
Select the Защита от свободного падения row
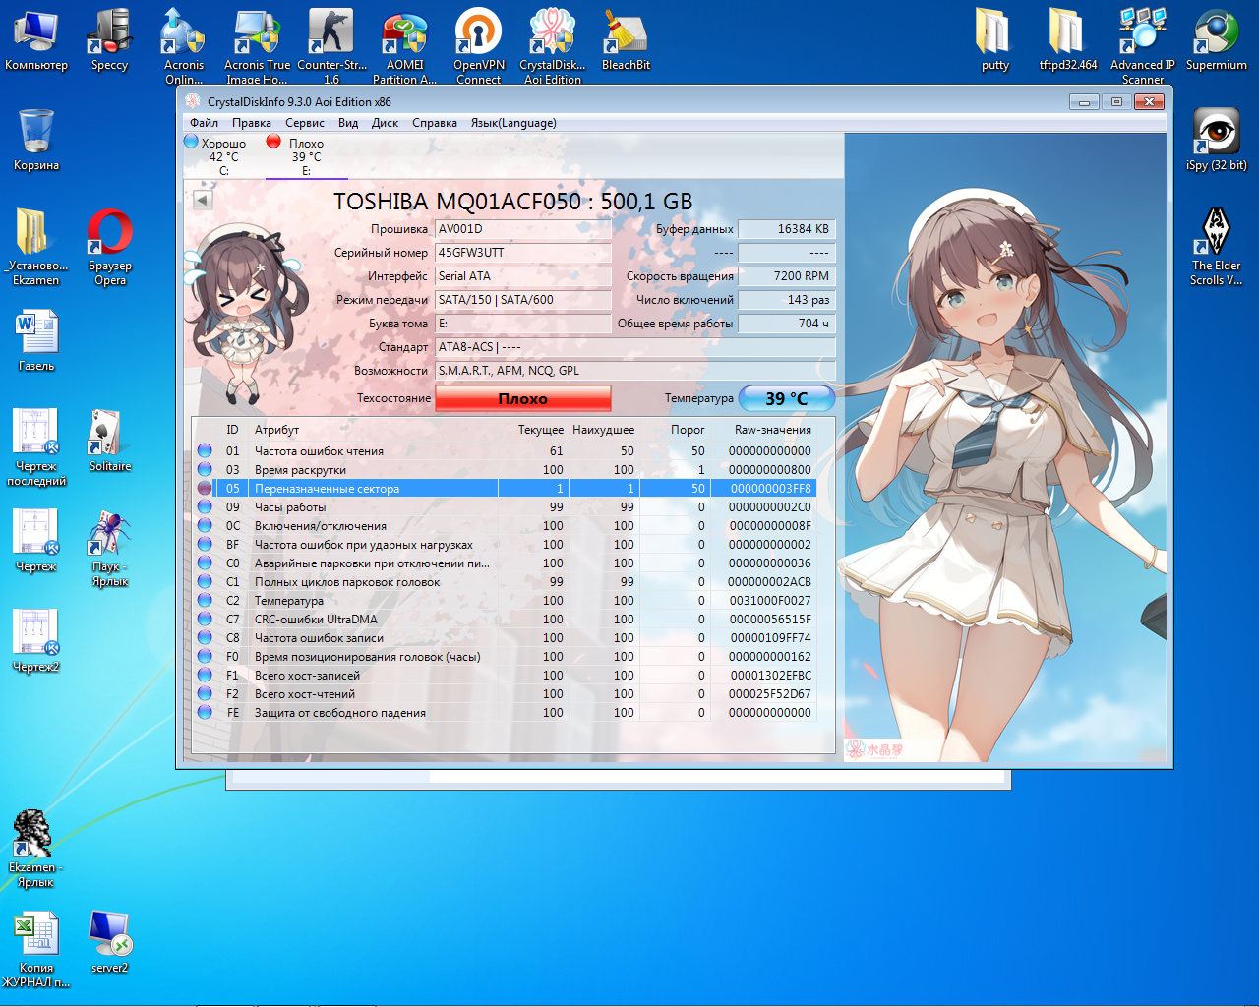coord(505,713)
